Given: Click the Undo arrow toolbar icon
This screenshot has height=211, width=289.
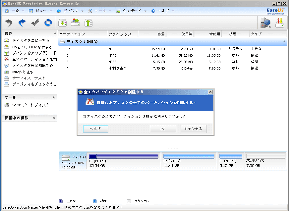Looking at the screenshot, I should point(9,23).
